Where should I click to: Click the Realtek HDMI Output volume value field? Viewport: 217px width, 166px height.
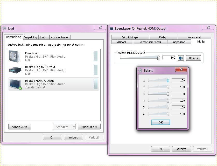(169, 58)
